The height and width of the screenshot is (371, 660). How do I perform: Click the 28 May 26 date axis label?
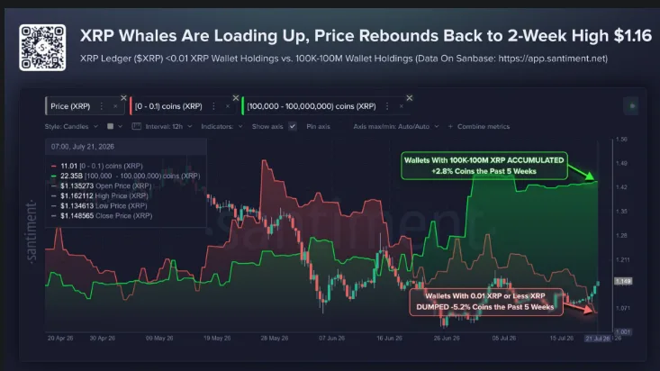pos(275,339)
